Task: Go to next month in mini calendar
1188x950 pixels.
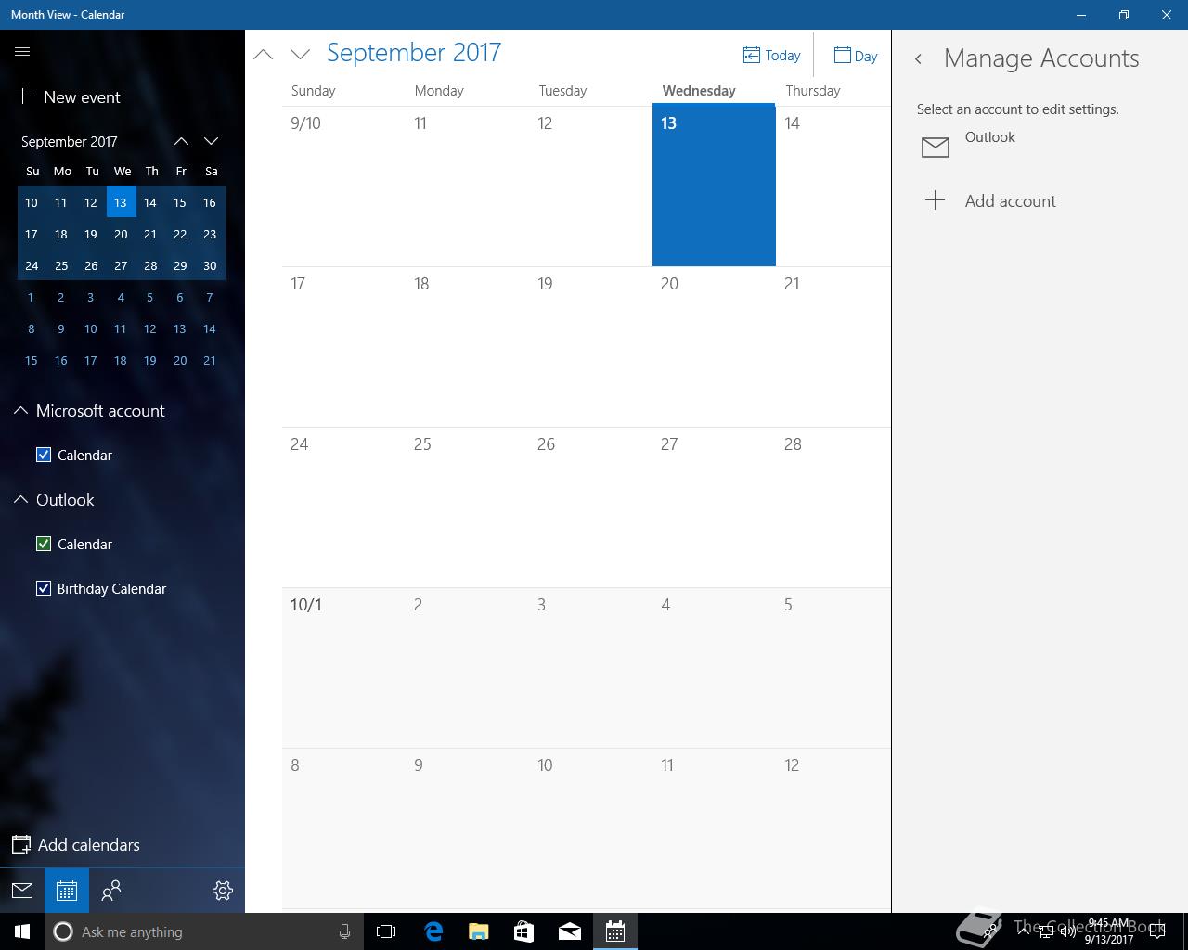Action: 211,141
